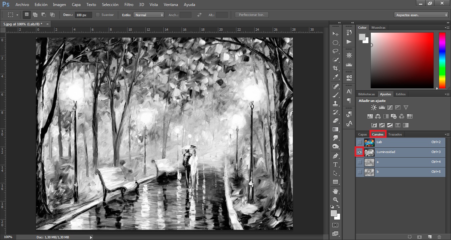Open the Character panel icon
The height and width of the screenshot is (240, 451).
[x=349, y=91]
